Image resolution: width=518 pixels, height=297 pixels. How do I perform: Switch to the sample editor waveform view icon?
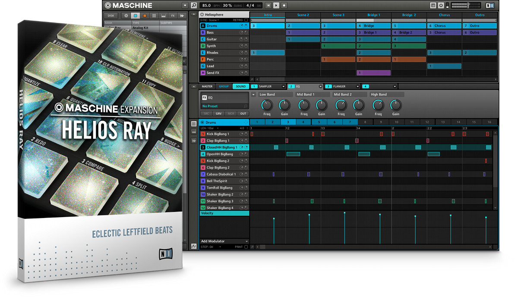194,140
